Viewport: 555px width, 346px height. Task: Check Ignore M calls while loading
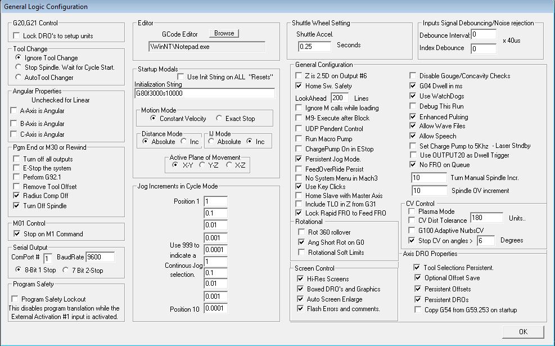[x=299, y=107]
